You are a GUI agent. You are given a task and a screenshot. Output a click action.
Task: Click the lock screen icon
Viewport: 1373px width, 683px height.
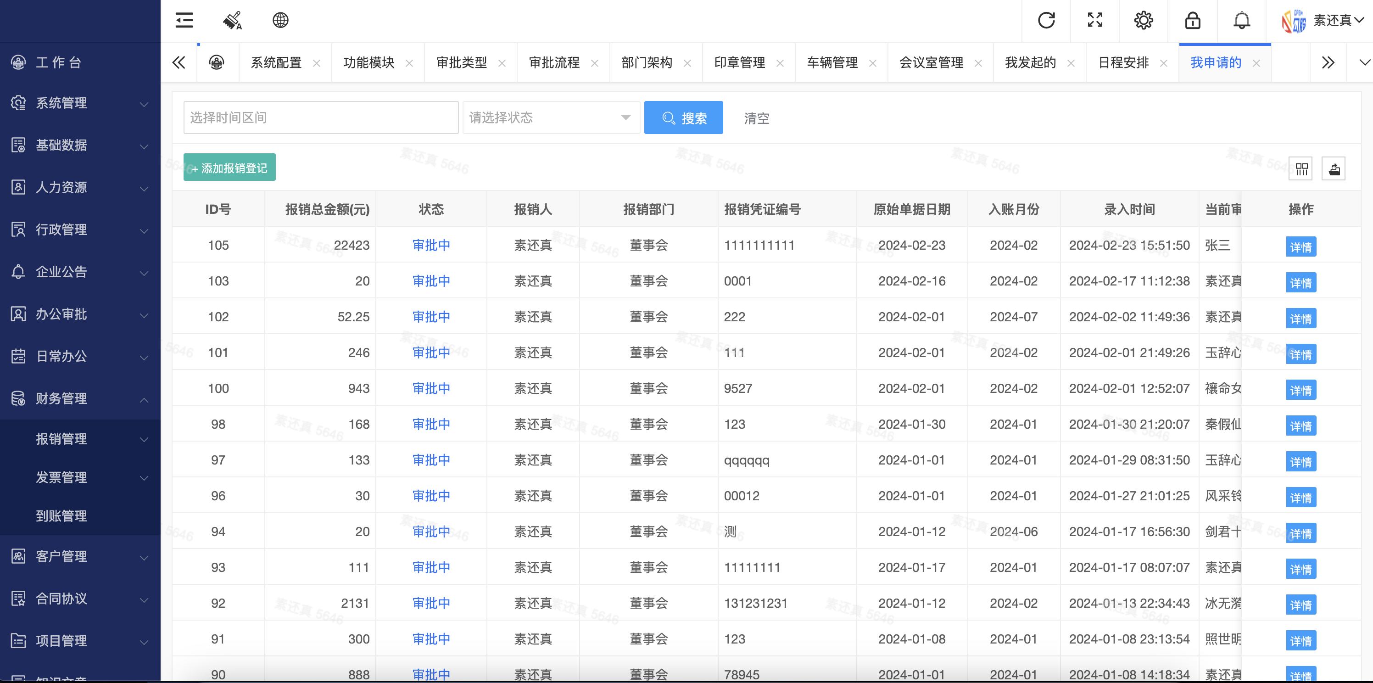(1192, 20)
